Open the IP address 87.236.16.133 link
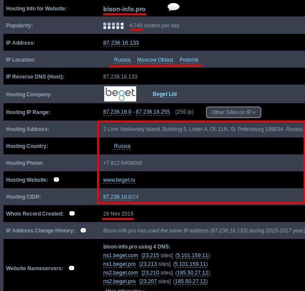This screenshot has height=291, width=305. click(121, 43)
